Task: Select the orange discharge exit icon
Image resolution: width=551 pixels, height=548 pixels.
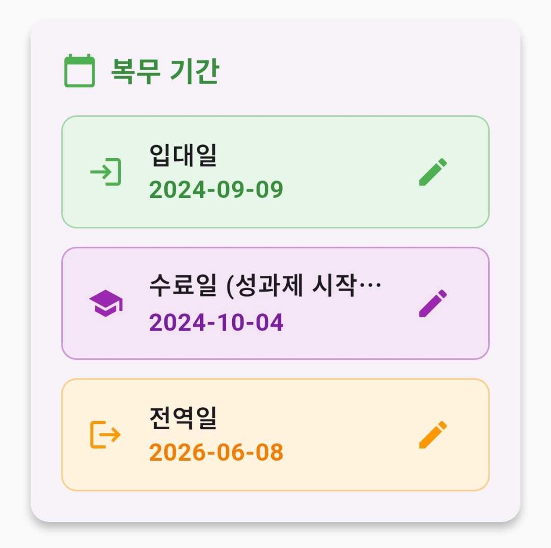Action: pyautogui.click(x=105, y=435)
